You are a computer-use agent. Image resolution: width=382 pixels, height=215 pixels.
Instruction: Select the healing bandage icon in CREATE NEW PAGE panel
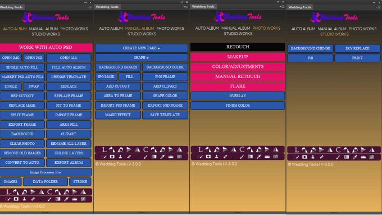coord(129,157)
